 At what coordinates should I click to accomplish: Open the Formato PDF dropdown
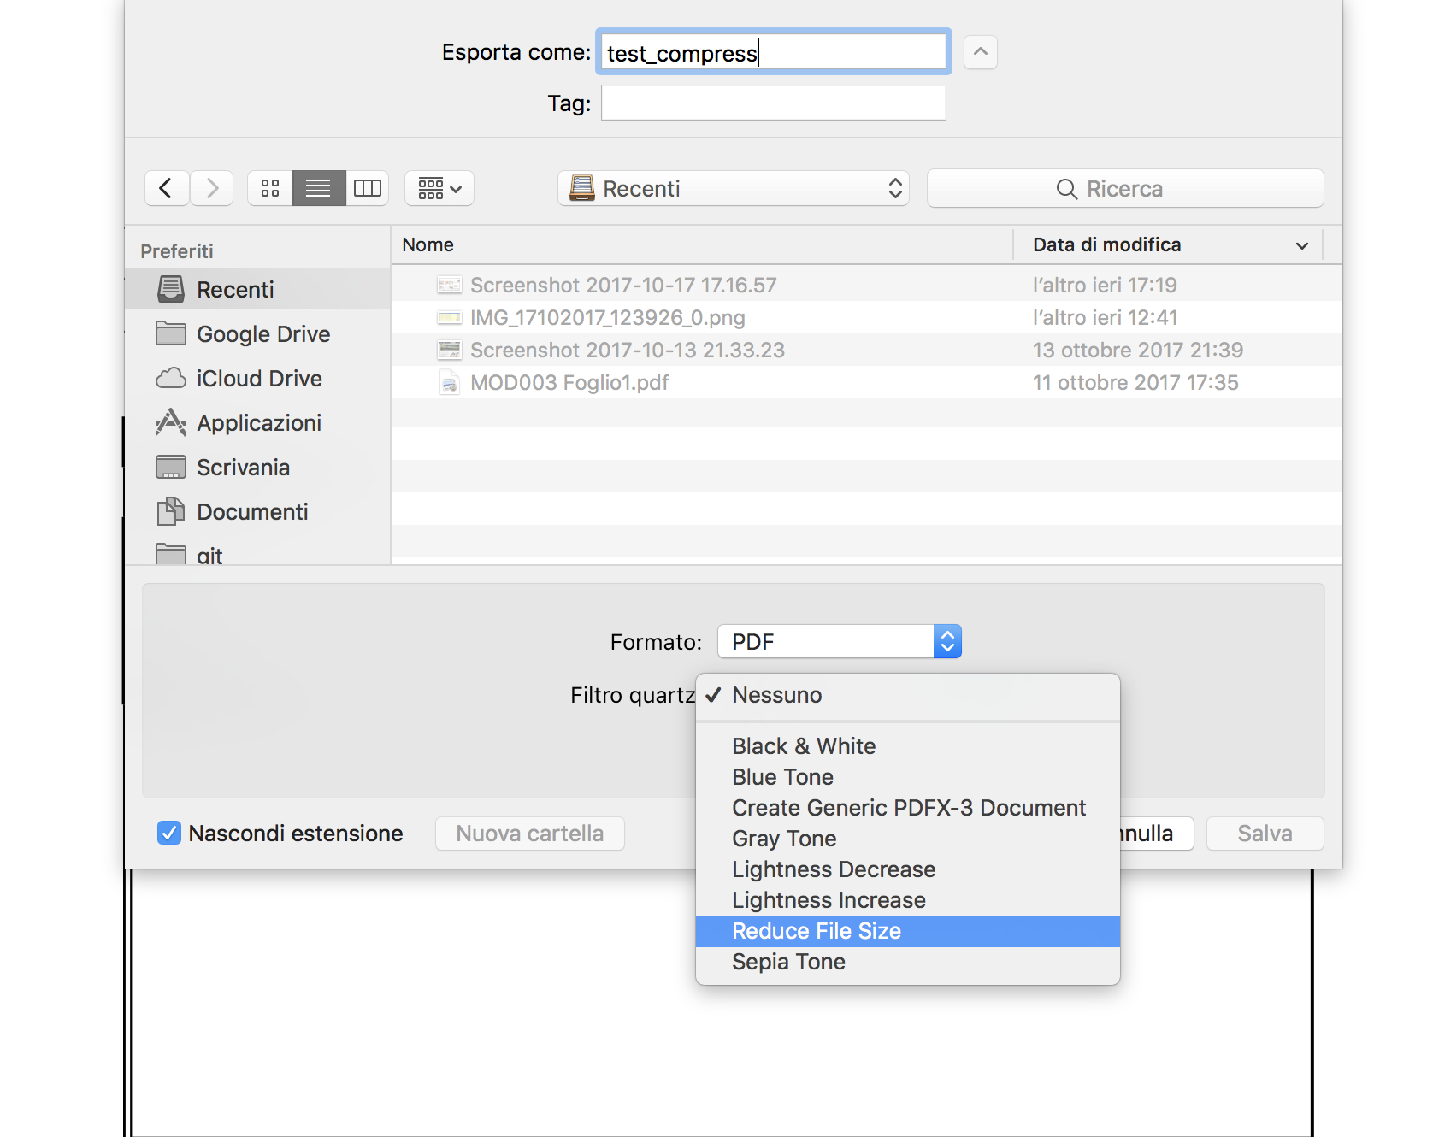coord(839,642)
